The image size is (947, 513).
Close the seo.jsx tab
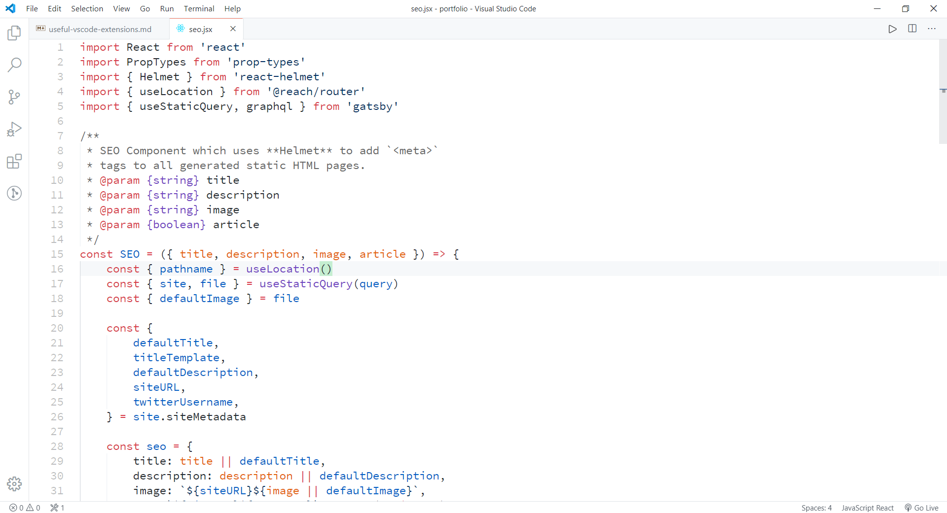pos(233,29)
